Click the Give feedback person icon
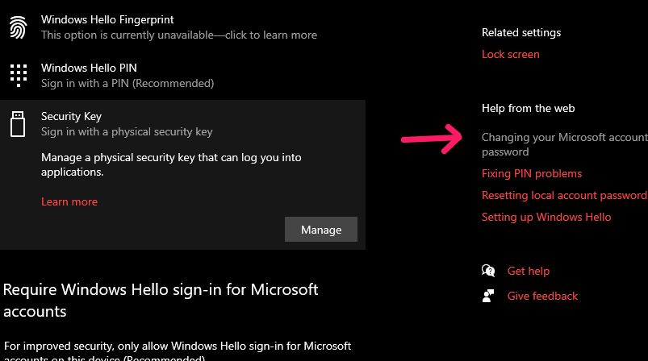 (487, 296)
